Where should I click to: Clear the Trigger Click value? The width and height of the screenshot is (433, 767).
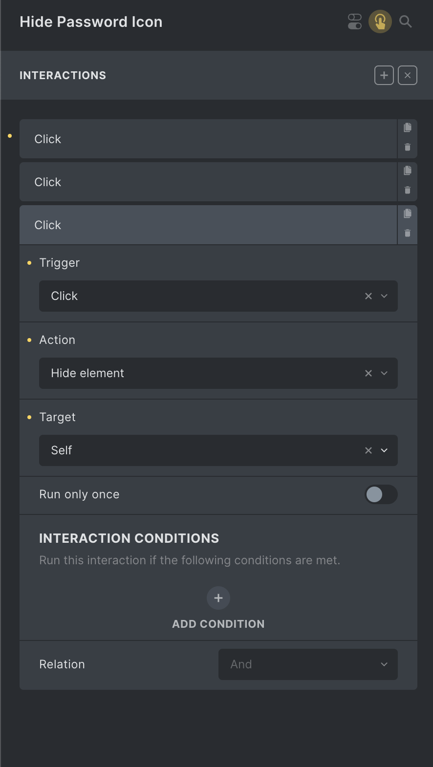pos(368,296)
